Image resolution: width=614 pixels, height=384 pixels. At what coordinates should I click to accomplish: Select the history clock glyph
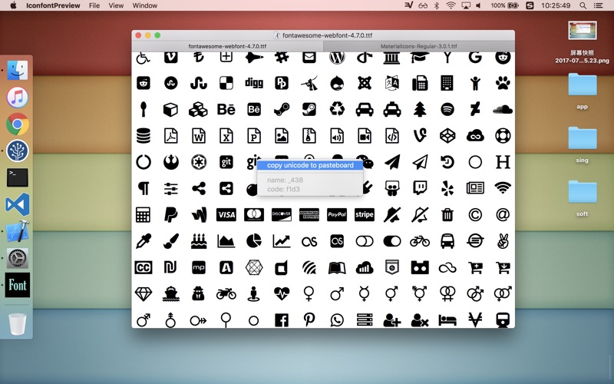[x=447, y=162]
